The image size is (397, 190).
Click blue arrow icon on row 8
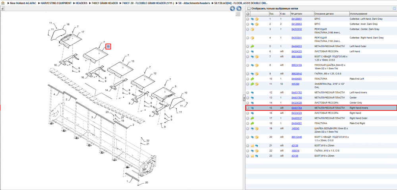[252, 65]
